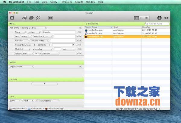Remove the Text Content criterion
The height and width of the screenshot is (123, 181).
(x=77, y=36)
